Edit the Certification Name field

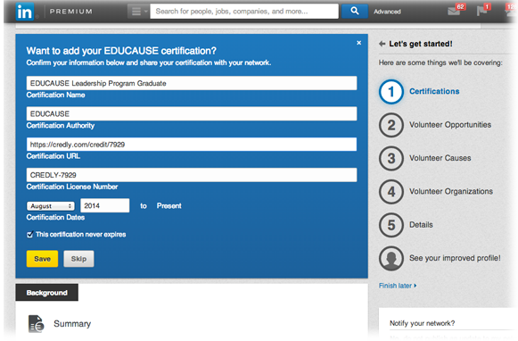(192, 83)
